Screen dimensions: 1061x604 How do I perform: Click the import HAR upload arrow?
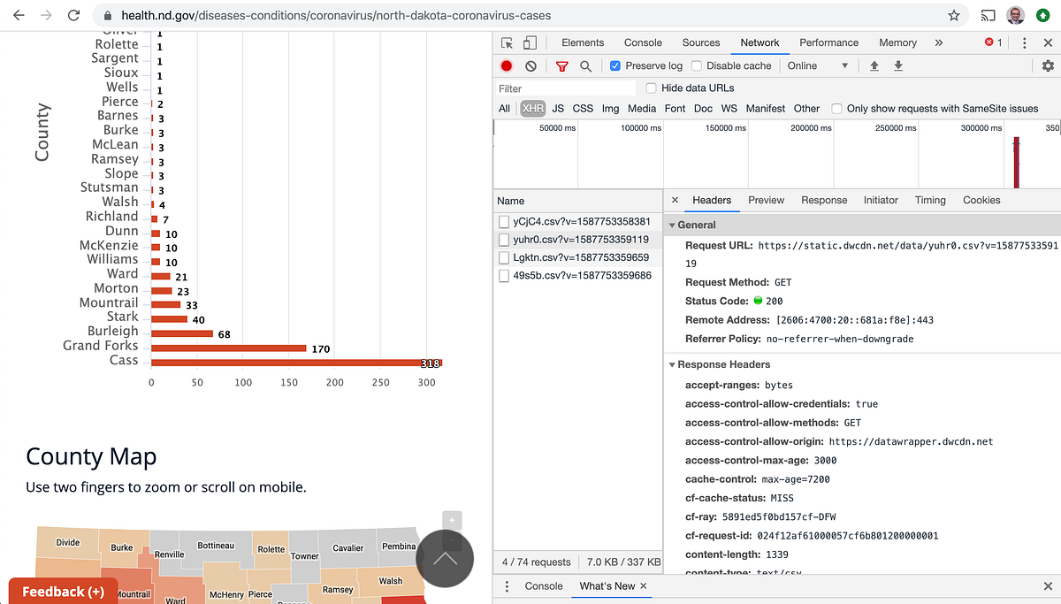(874, 65)
